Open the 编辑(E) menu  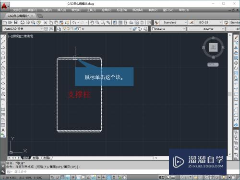pyautogui.click(x=32, y=10)
